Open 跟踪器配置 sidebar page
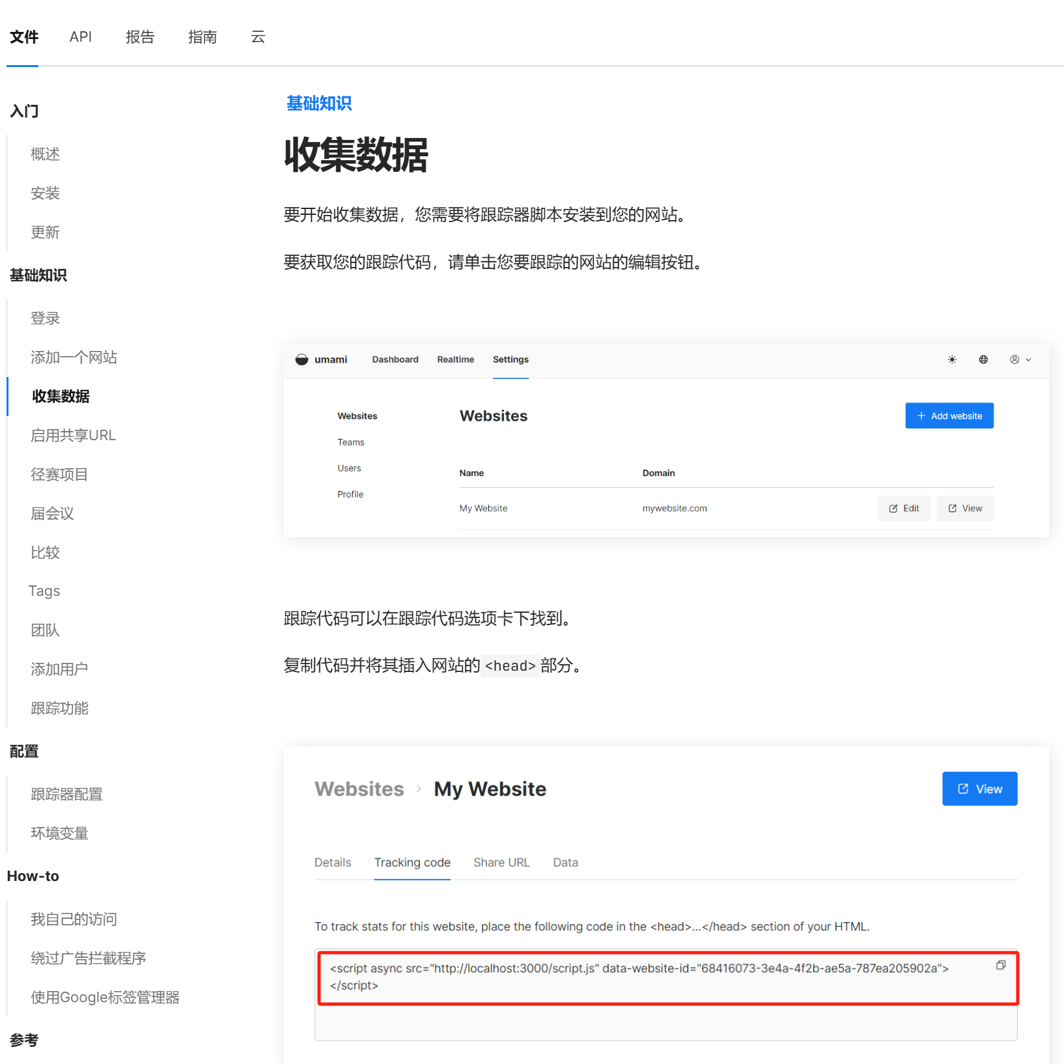The image size is (1064, 1064). (x=66, y=794)
